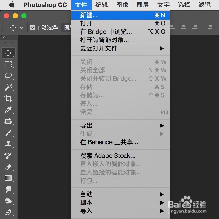The width and height of the screenshot is (219, 219).
Task: Open the 编辑 menu
Action: pyautogui.click(x=102, y=5)
